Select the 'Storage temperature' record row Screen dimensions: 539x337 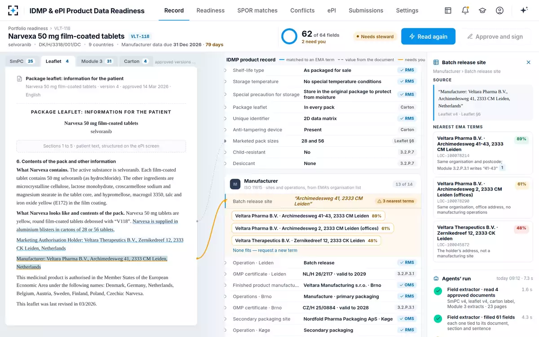pos(323,81)
